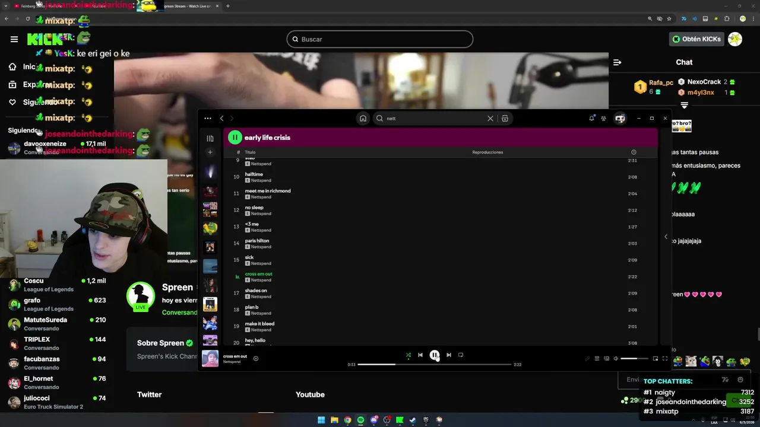Viewport: 760px width, 427px height.
Task: Open Kick user avatar menu
Action: (735, 39)
